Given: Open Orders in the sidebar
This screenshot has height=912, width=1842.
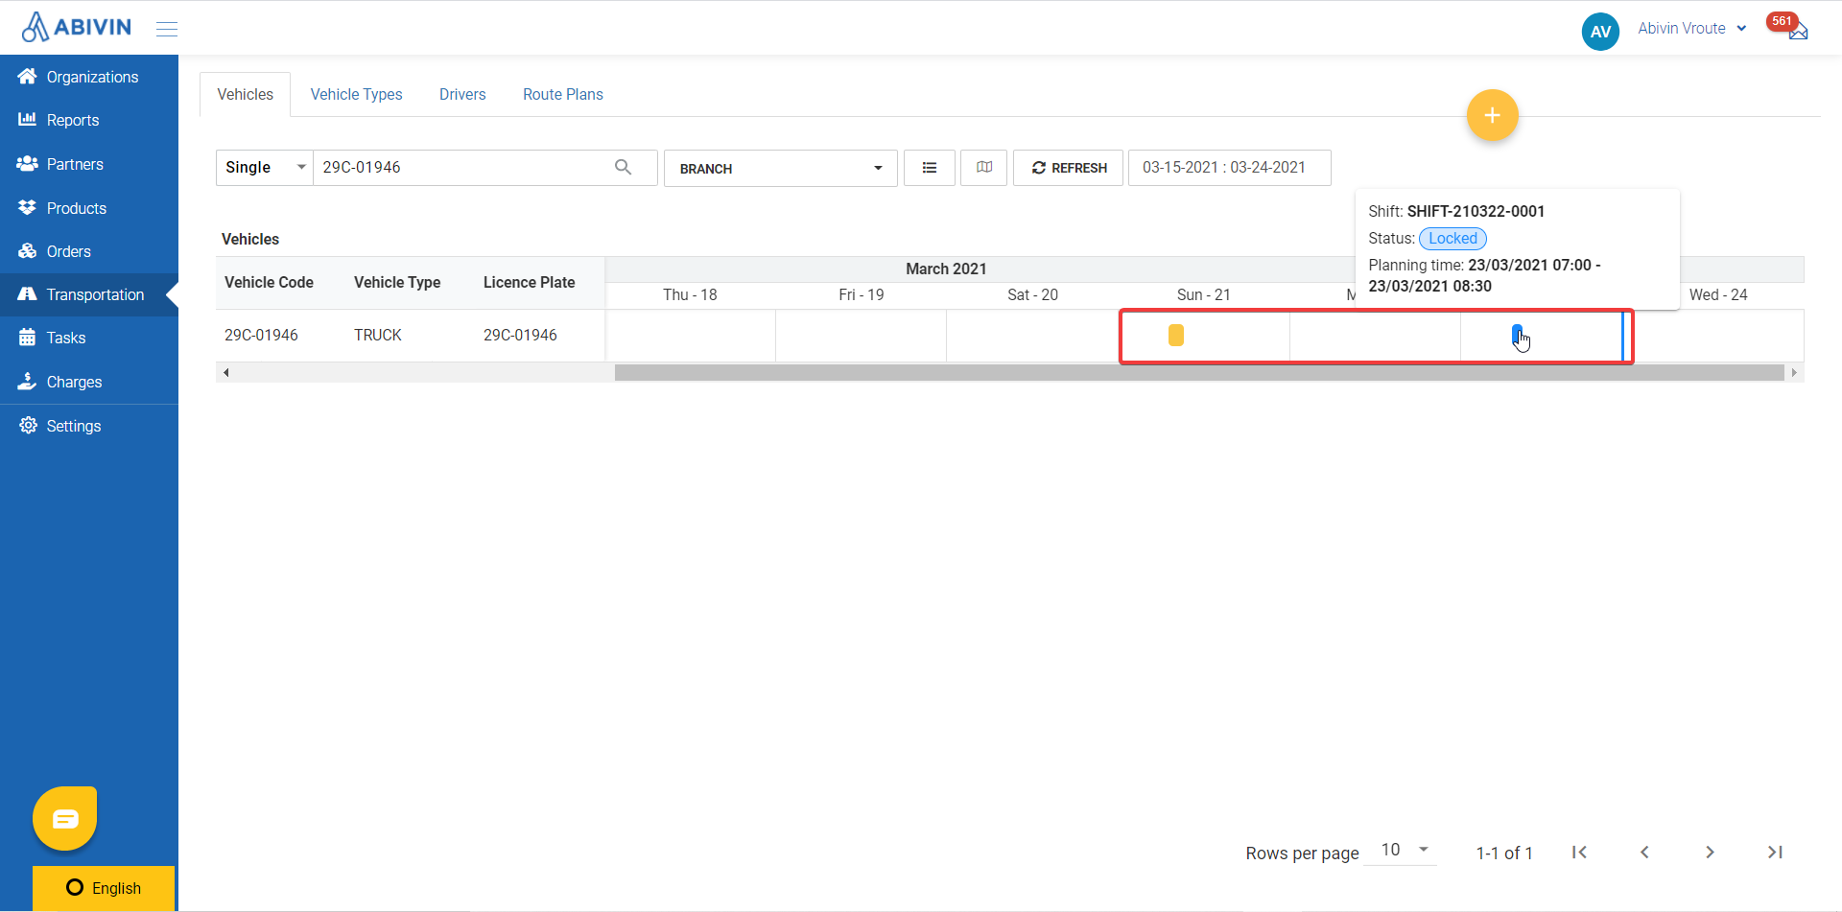Looking at the screenshot, I should (89, 251).
